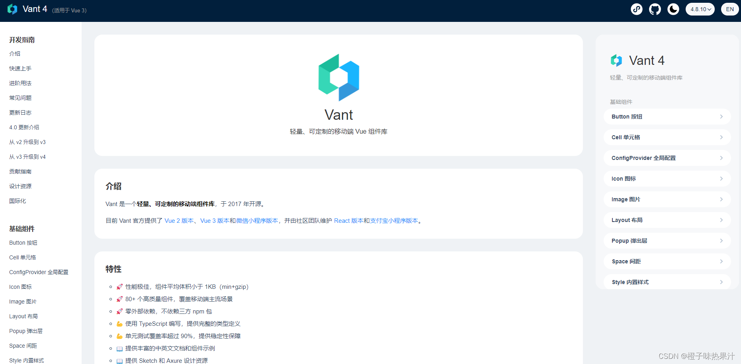Image resolution: width=741 pixels, height=364 pixels.
Task: Click the Vant 4 title in the header
Action: [x=35, y=9]
